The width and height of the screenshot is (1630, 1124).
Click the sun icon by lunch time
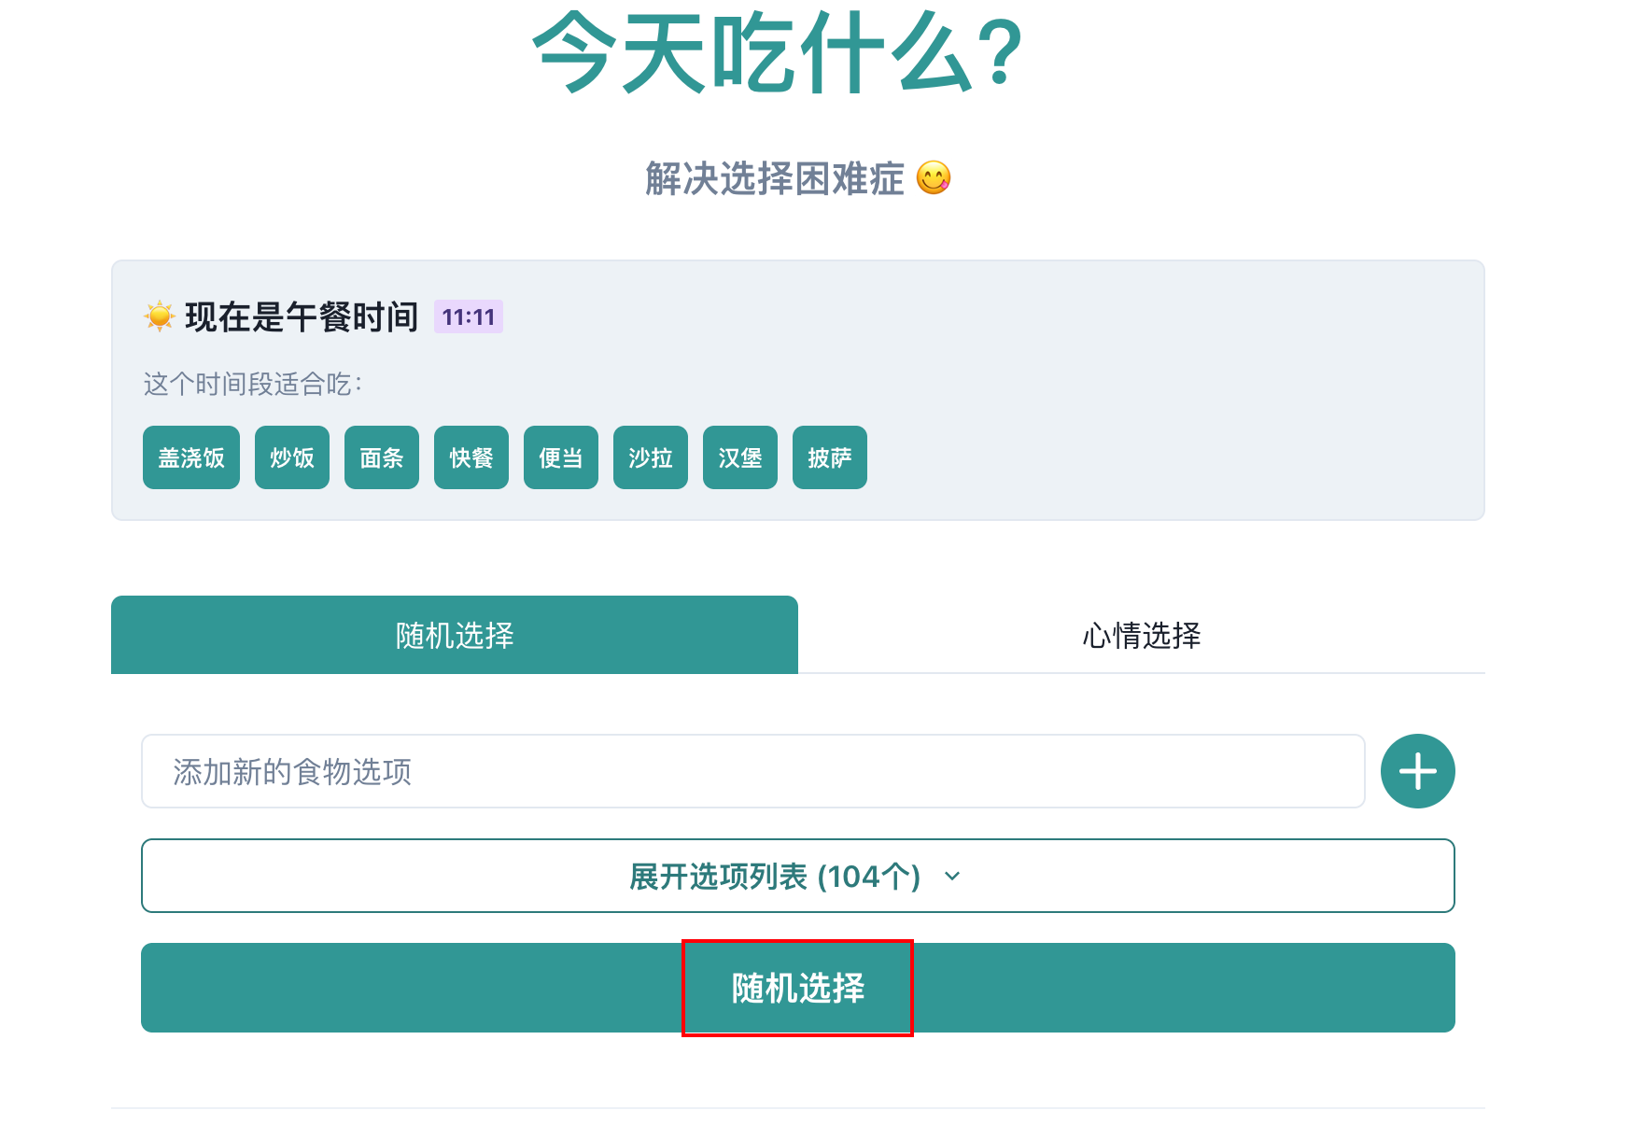[x=160, y=316]
